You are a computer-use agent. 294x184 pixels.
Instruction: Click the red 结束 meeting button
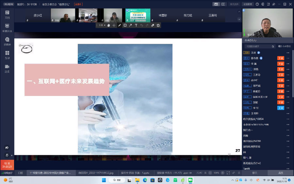tap(7, 164)
